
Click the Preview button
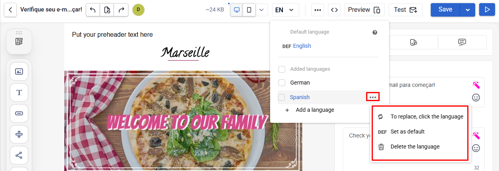[365, 10]
